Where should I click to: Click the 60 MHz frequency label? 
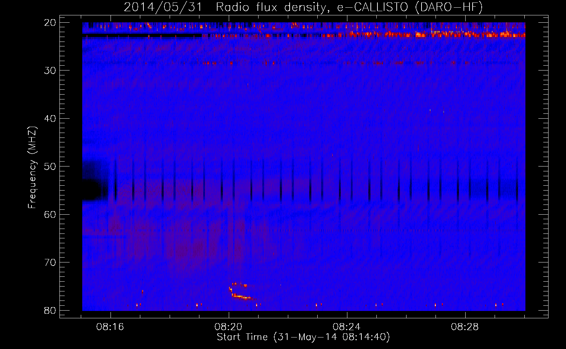coord(50,214)
